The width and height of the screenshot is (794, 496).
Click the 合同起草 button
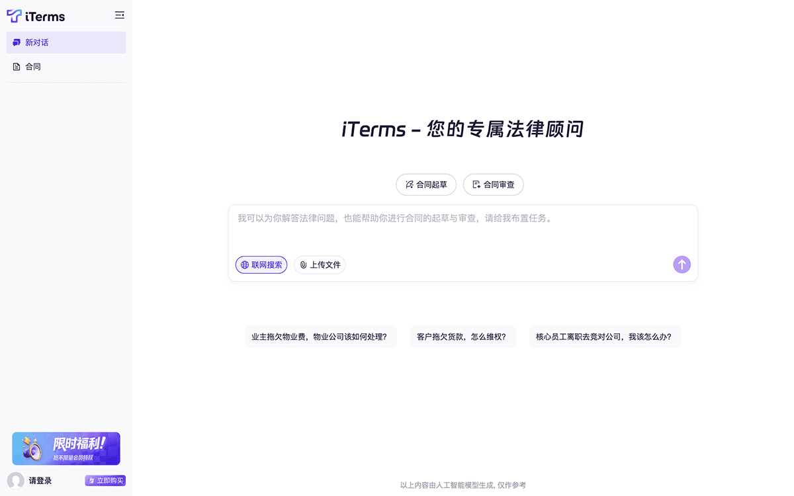[426, 185]
